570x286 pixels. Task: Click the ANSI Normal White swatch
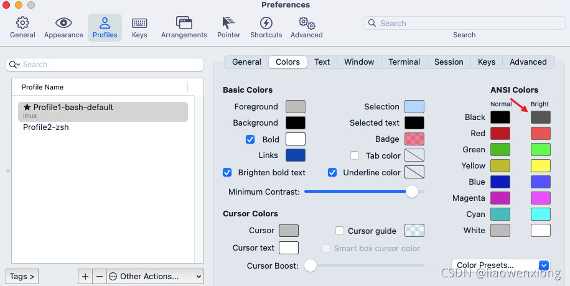[x=500, y=231]
